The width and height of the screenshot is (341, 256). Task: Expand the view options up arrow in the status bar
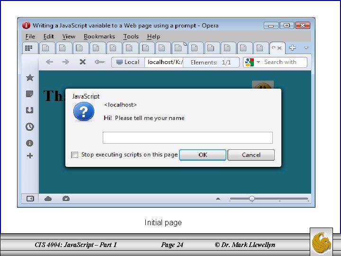[x=218, y=199]
